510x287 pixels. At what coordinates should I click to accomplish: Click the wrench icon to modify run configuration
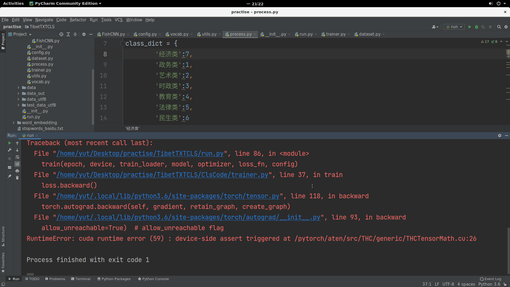point(10,150)
